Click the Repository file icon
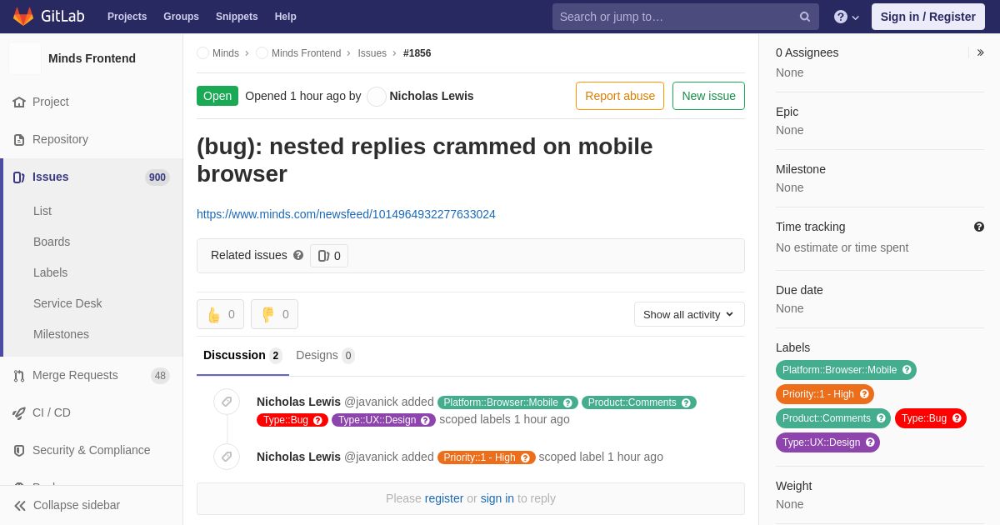 pyautogui.click(x=19, y=139)
